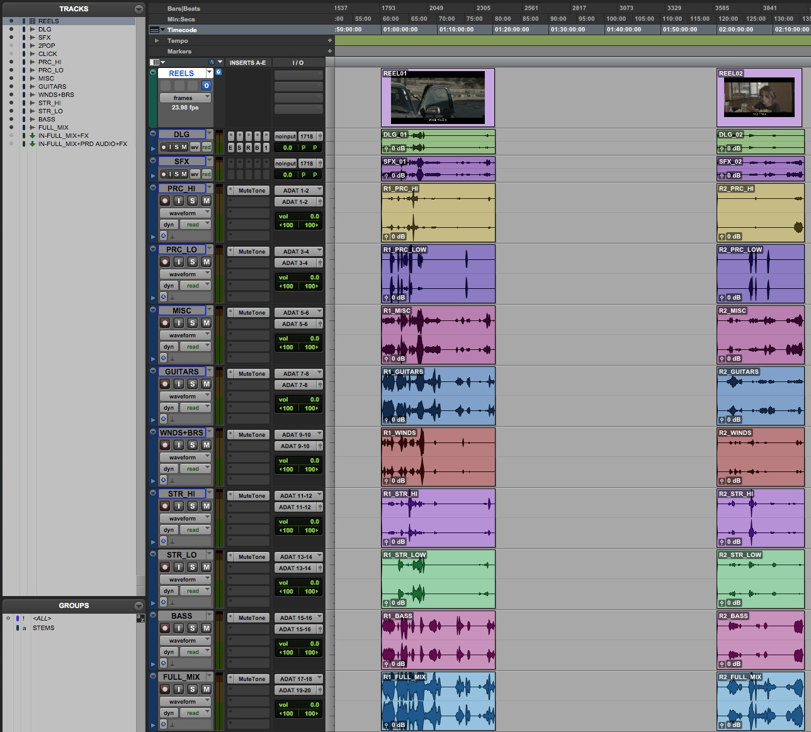Expand the Tempo ruler
The width and height of the screenshot is (811, 732).
157,41
